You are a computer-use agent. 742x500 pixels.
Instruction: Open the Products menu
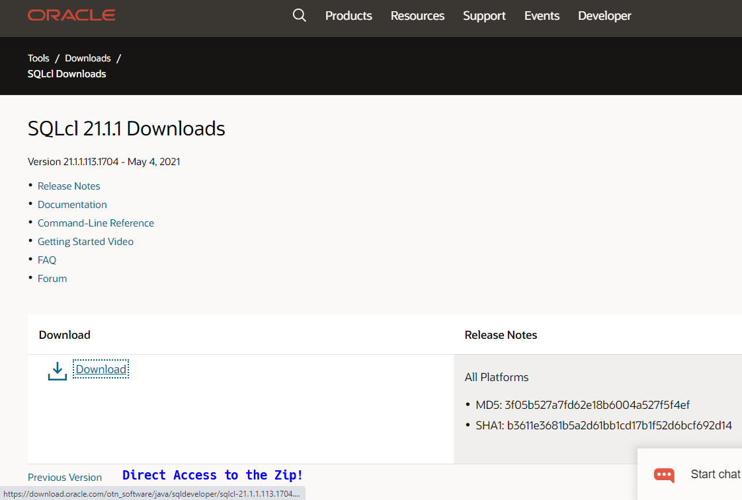click(349, 16)
